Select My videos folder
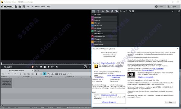The height and width of the screenshot is (109, 181). pos(104,28)
